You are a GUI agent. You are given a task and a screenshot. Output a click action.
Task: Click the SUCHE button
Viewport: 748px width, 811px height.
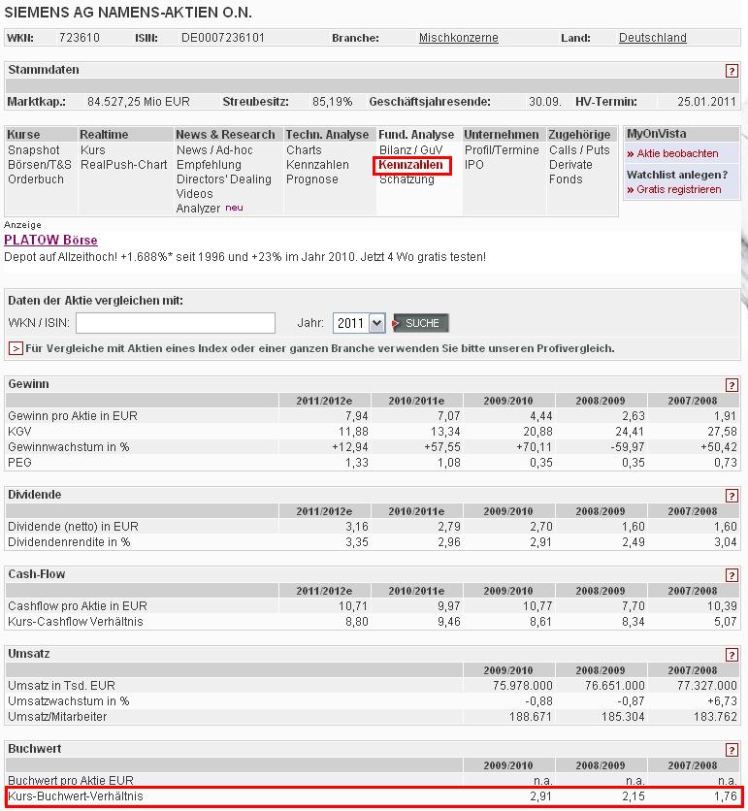pos(420,323)
